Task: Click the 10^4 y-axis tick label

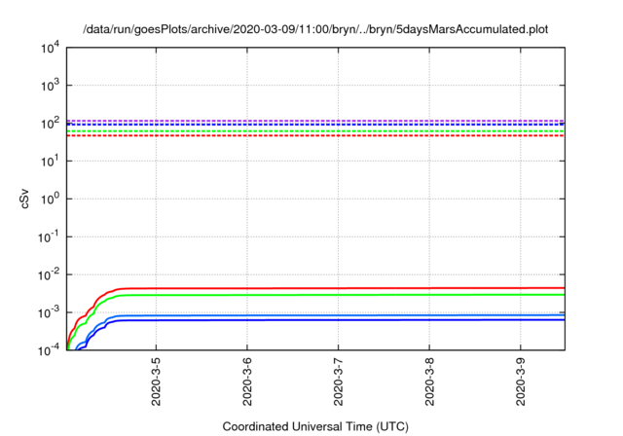Action: [50, 48]
